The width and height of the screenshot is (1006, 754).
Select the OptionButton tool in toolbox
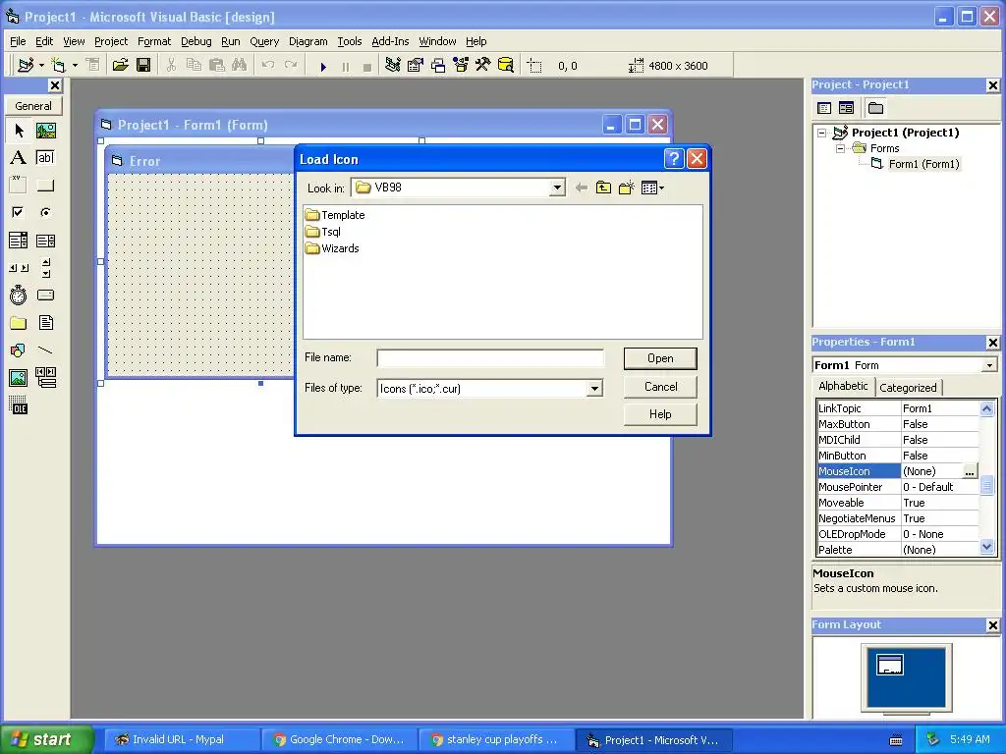pos(45,212)
